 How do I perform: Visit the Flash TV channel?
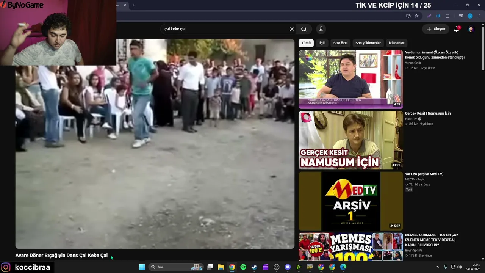pyautogui.click(x=411, y=119)
